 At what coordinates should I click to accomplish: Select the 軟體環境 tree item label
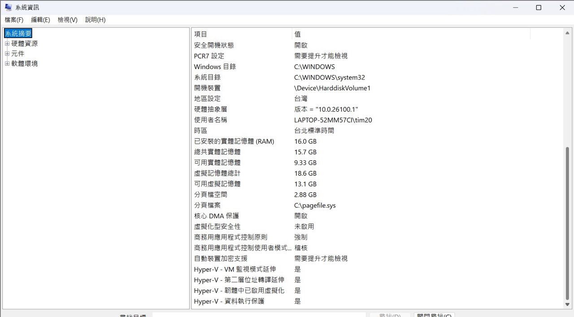pos(24,63)
